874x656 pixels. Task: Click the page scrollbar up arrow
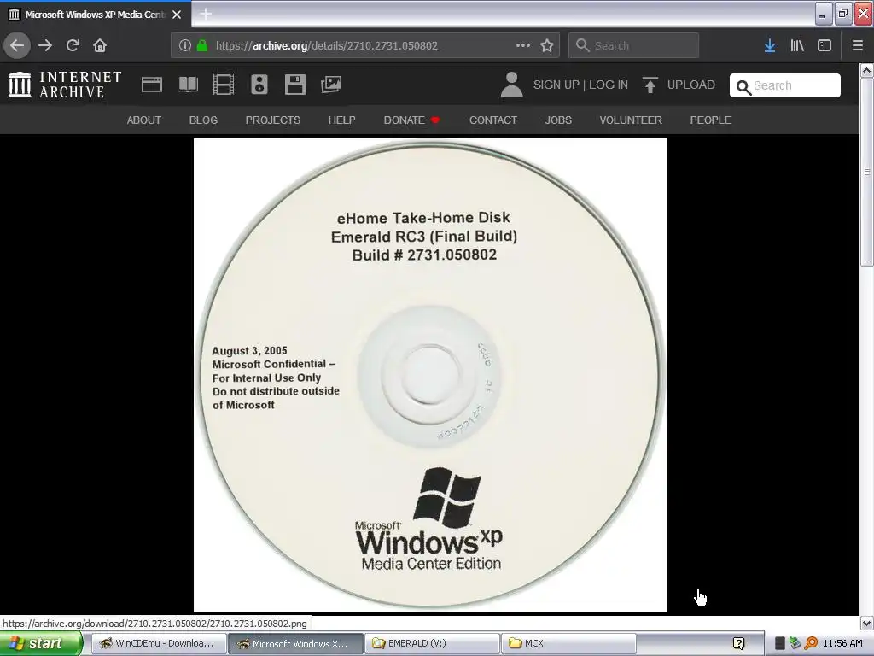(x=867, y=70)
